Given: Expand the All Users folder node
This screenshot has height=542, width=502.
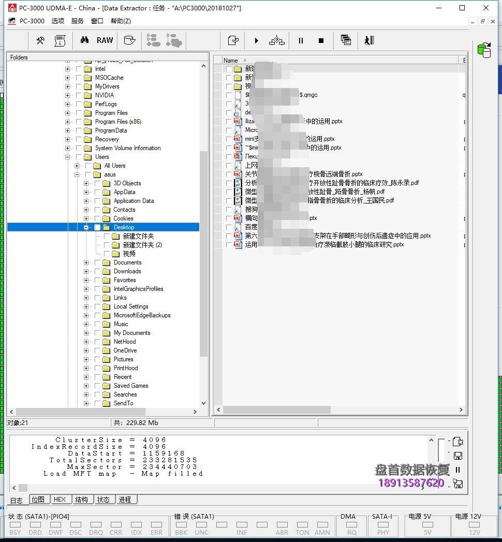Looking at the screenshot, I should coord(77,166).
